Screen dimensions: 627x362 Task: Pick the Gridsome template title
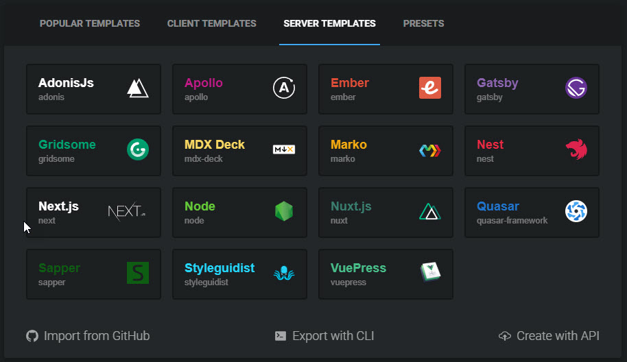tap(67, 145)
